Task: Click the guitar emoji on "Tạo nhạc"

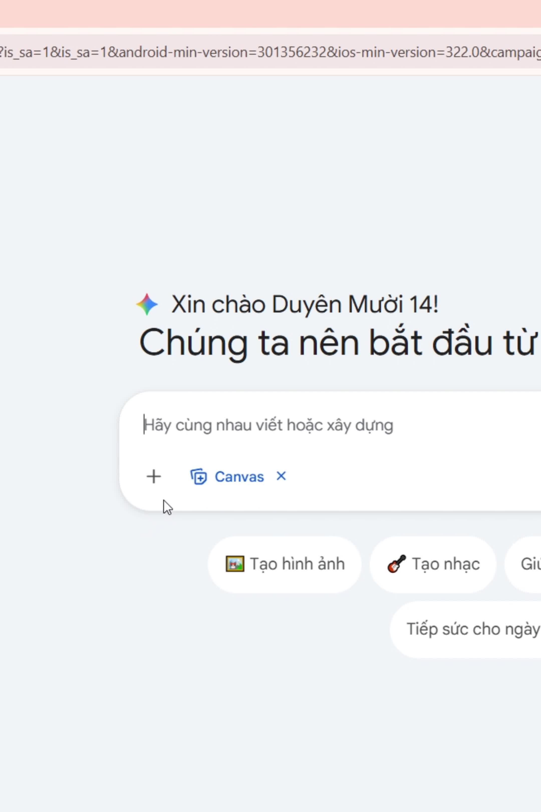Action: 396,564
